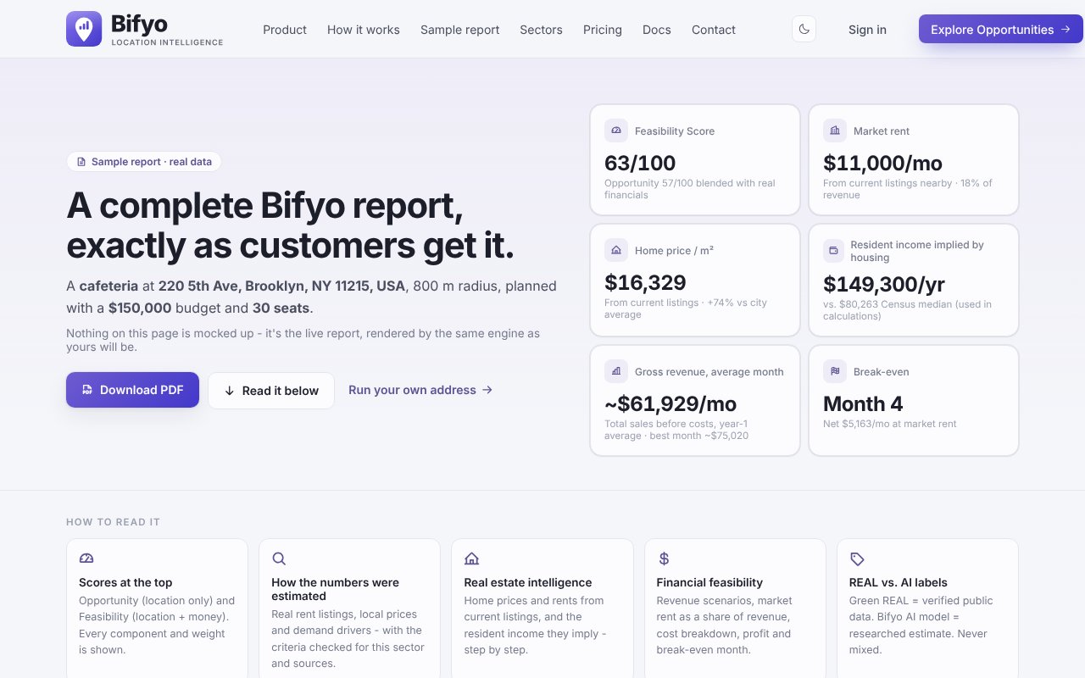The width and height of the screenshot is (1085, 678).
Task: Click the Bifyo Location Intelligence wordmark
Action: pos(167,30)
